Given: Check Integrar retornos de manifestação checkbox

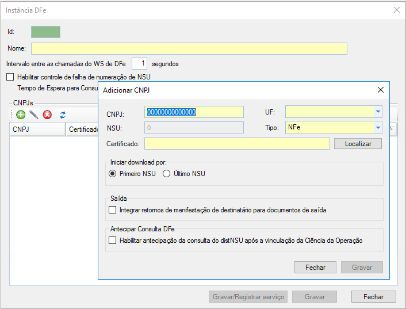Looking at the screenshot, I should pos(112,210).
